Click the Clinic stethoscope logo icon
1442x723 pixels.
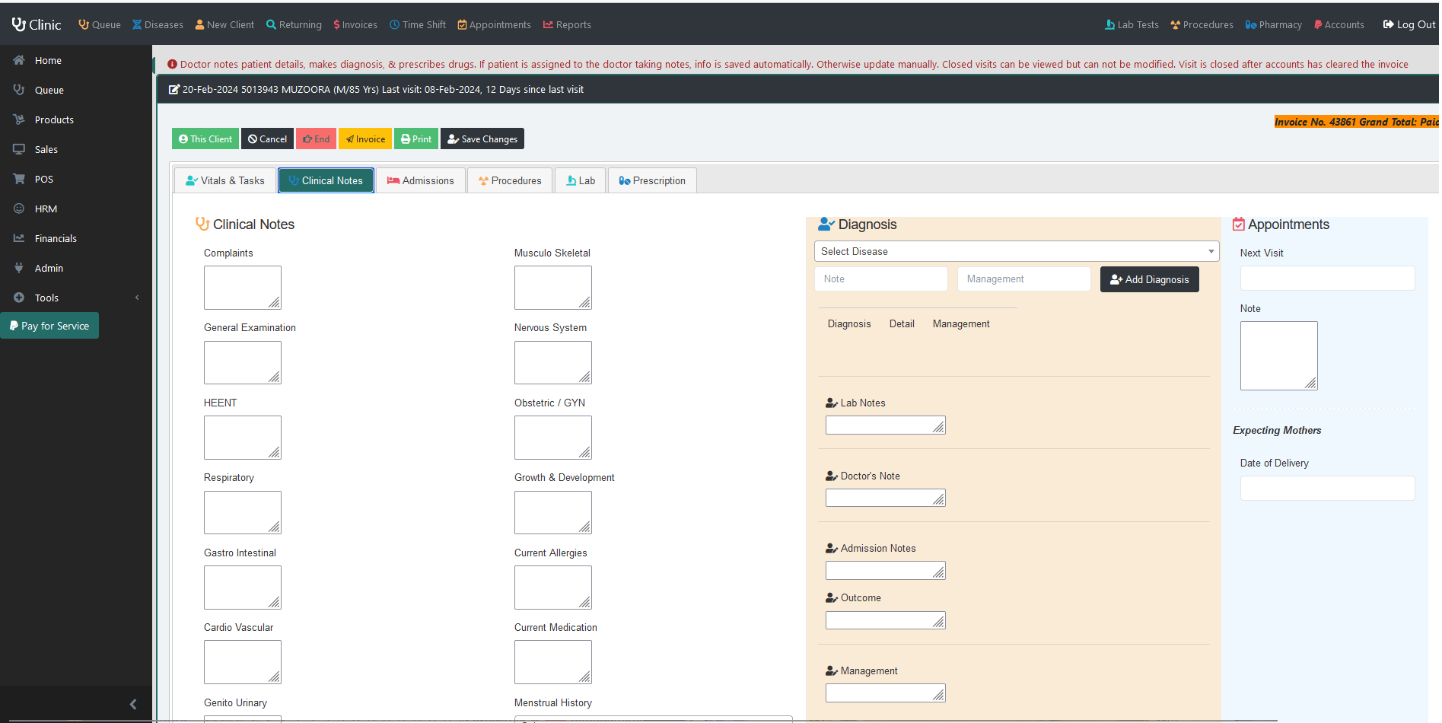(18, 24)
